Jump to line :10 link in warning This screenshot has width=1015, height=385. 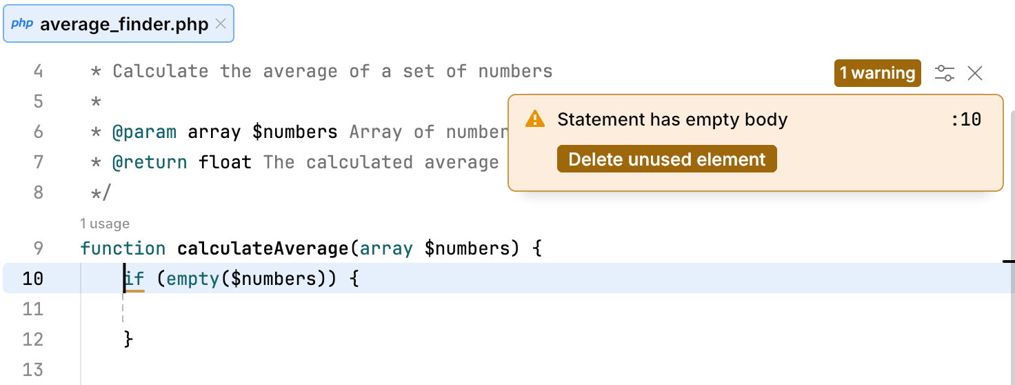(965, 119)
